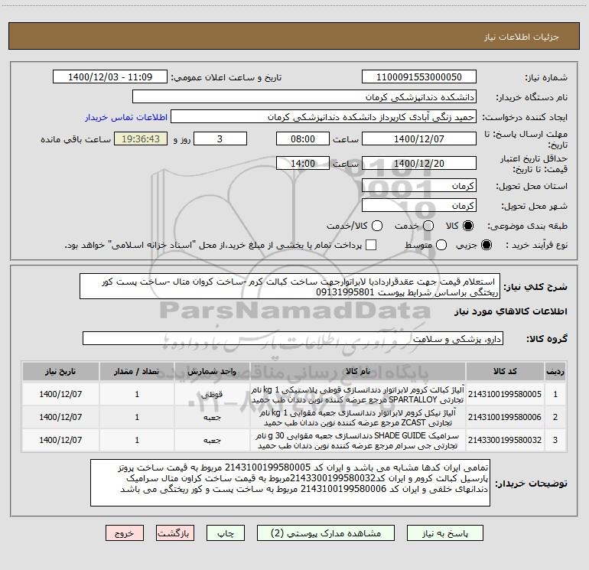589x570 pixels.
Task: Click the واحد شمارش column header
Action: 212,371
